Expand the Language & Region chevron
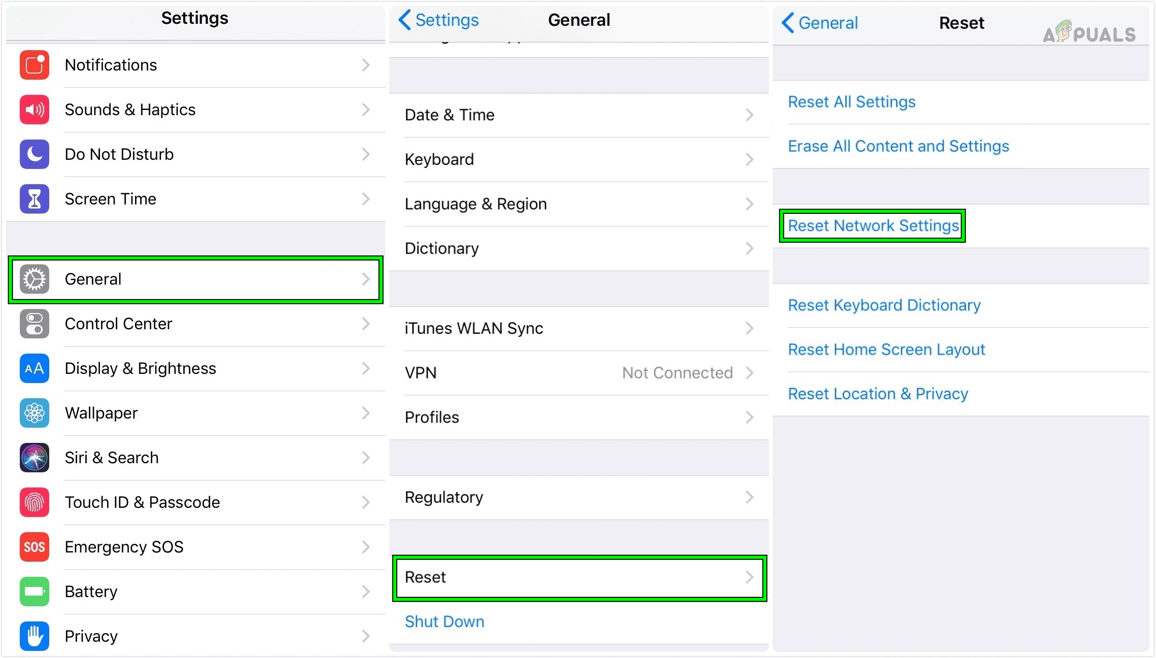The image size is (1156, 658). (750, 204)
